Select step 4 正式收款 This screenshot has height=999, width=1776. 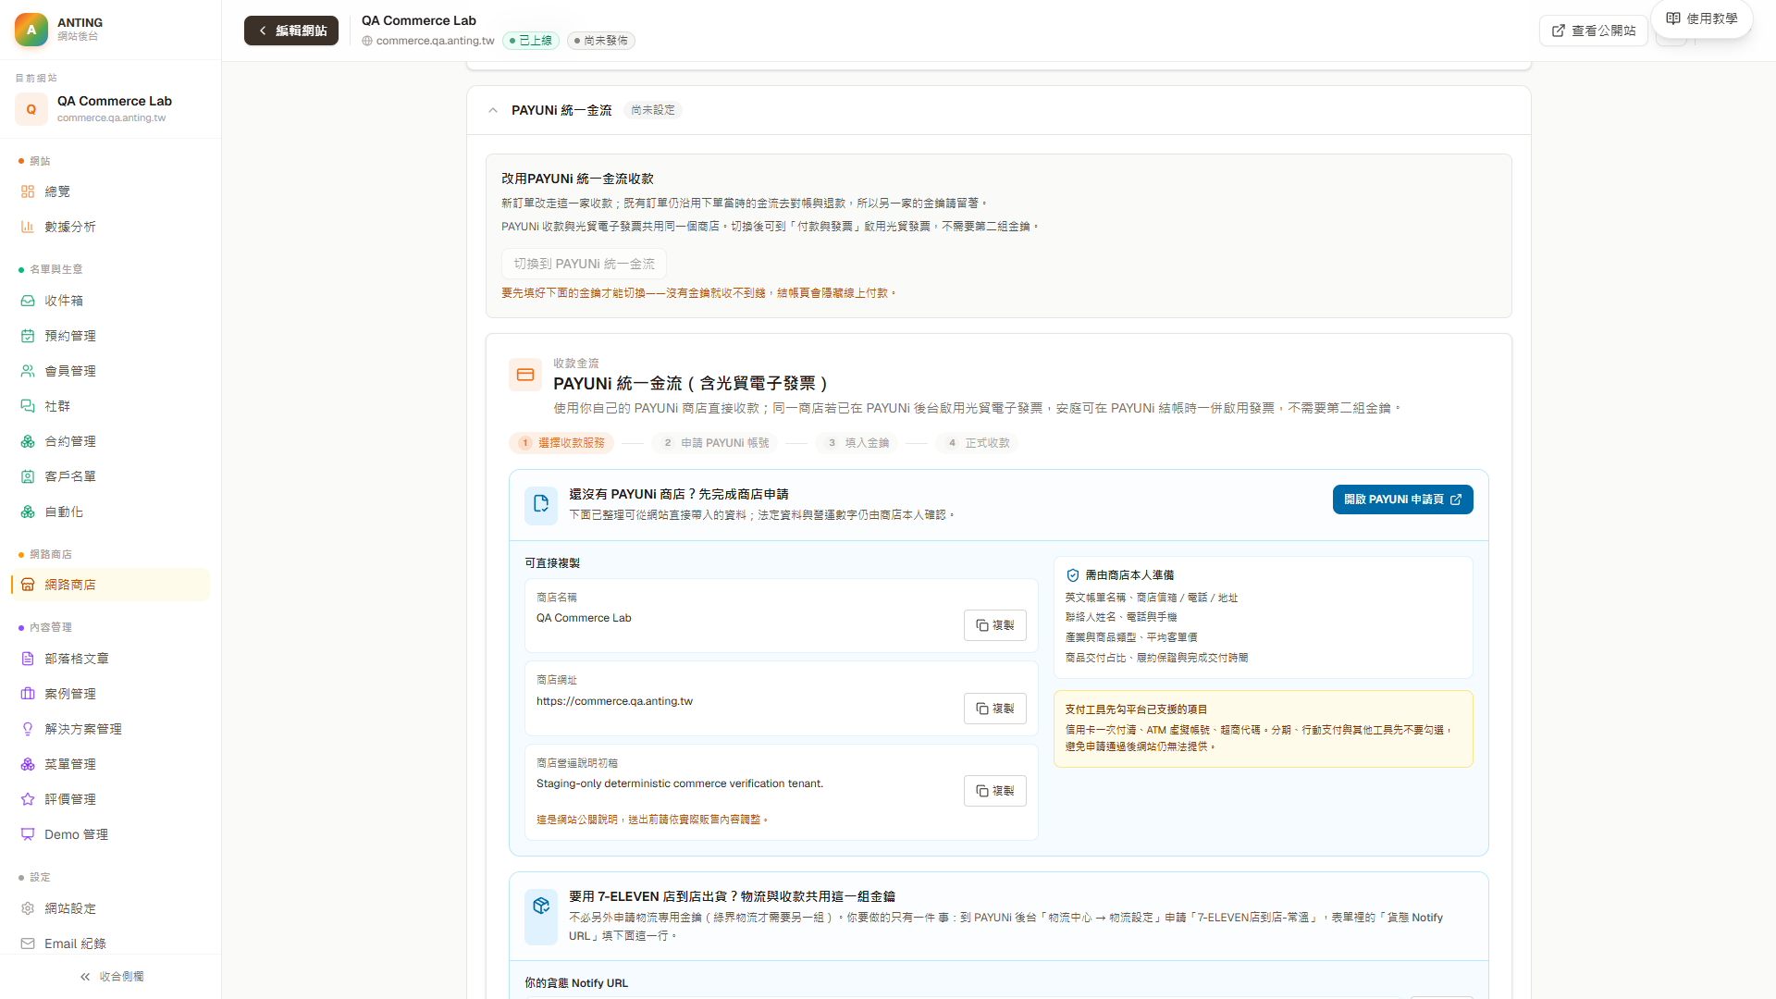(x=978, y=443)
